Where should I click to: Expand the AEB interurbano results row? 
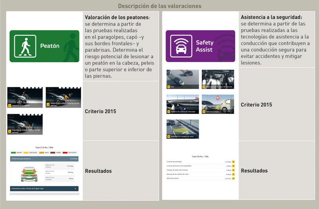point(233,178)
